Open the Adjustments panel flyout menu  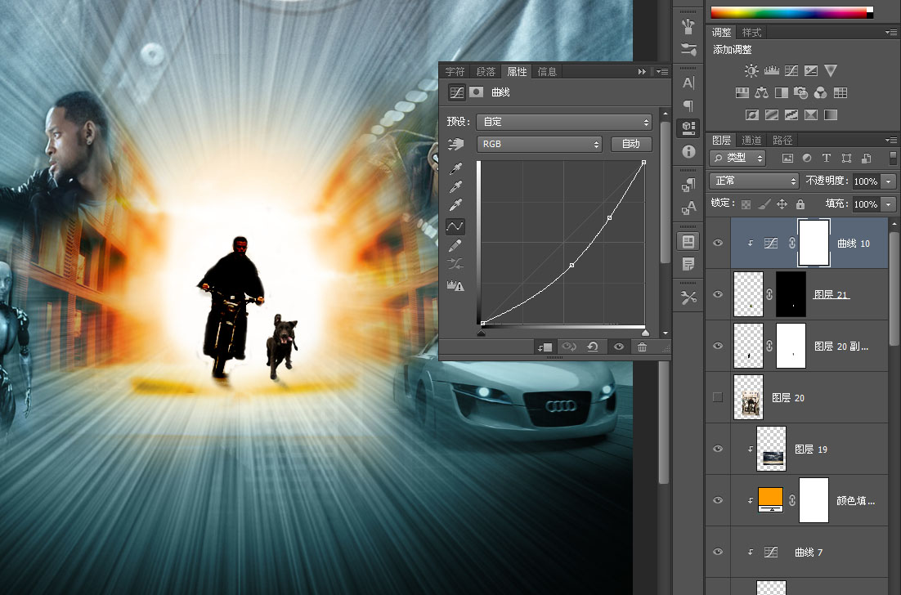(x=891, y=33)
